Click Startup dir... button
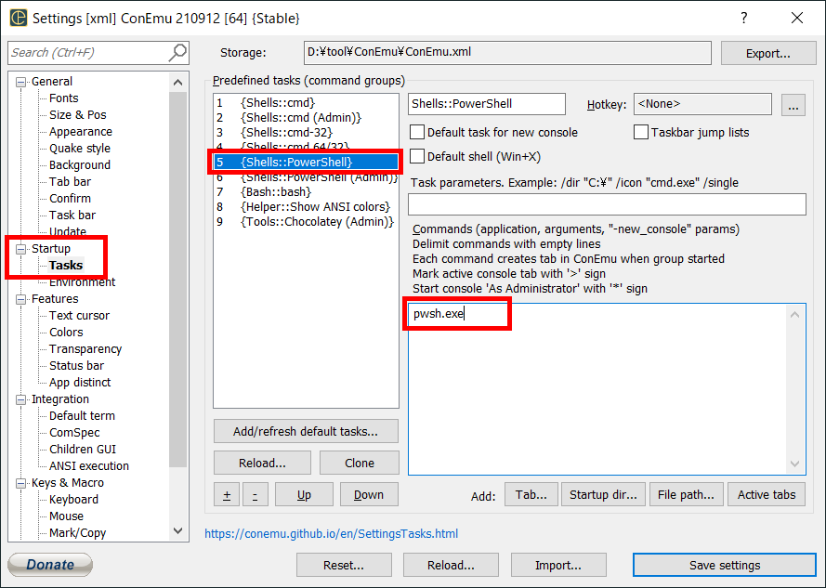This screenshot has width=826, height=588. [x=603, y=495]
